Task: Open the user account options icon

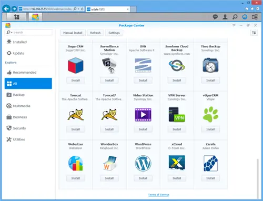Action: [x=225, y=17]
